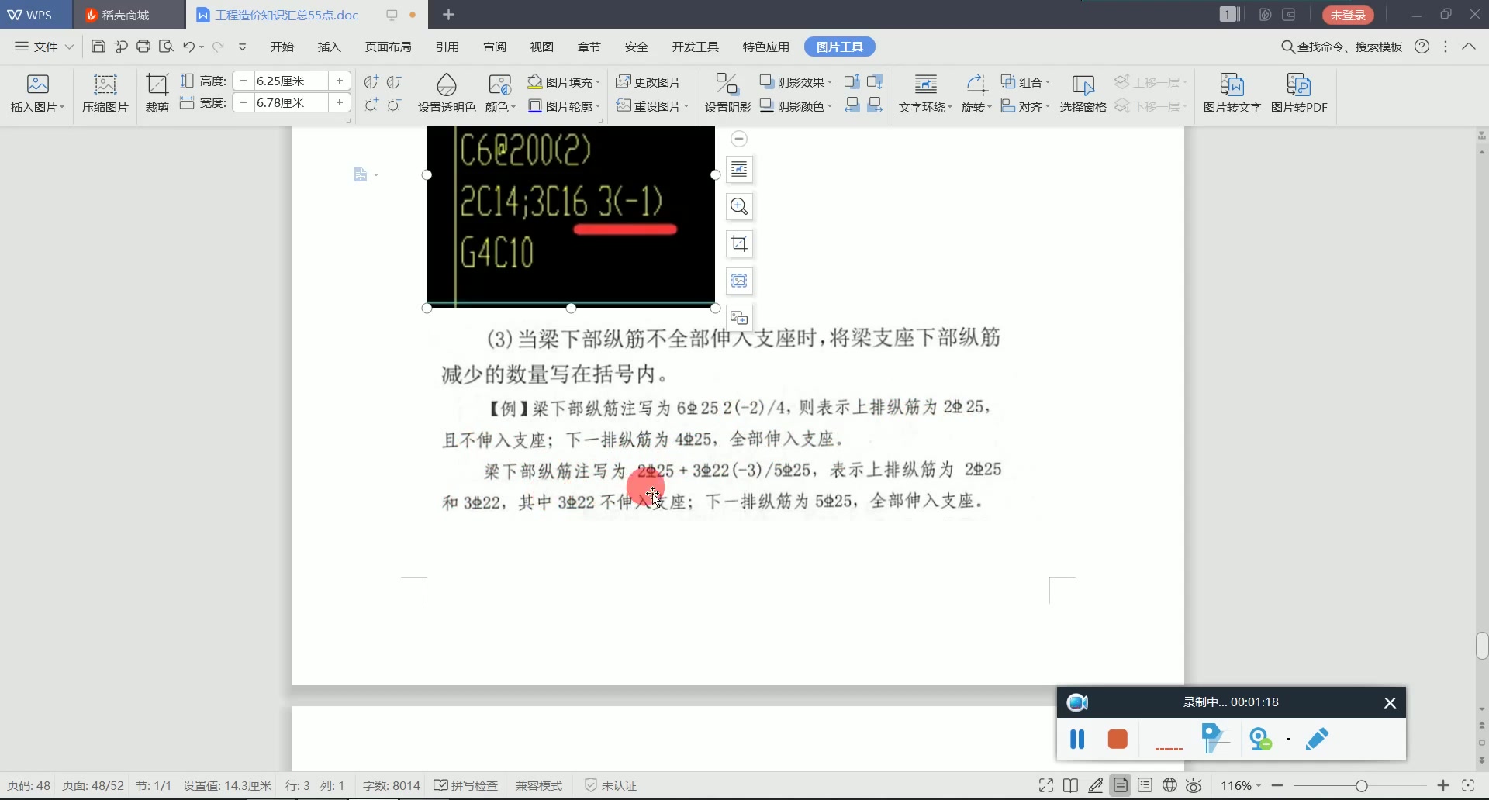
Task: Close the recording toolbar with X
Action: click(x=1390, y=702)
